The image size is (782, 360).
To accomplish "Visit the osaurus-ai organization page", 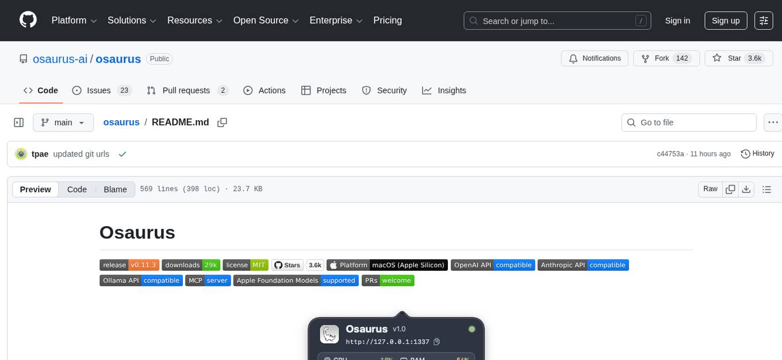I will point(60,59).
